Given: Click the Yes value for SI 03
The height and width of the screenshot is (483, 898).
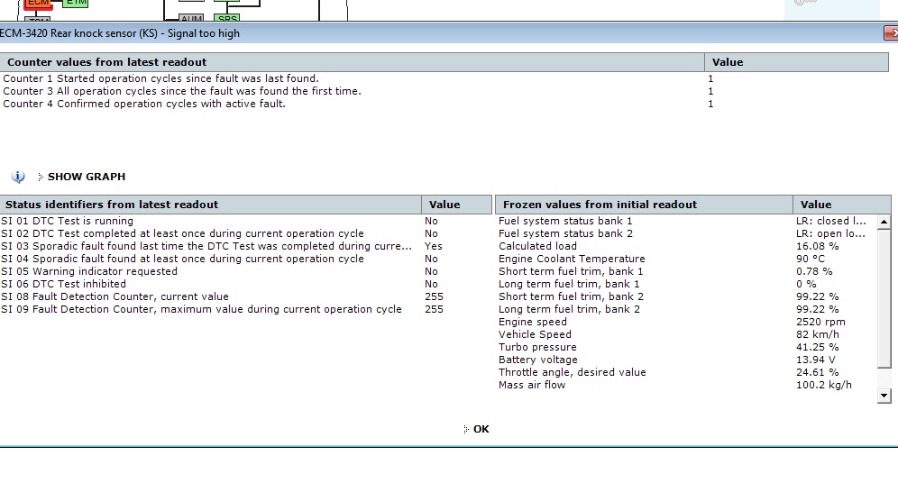Looking at the screenshot, I should point(434,246).
